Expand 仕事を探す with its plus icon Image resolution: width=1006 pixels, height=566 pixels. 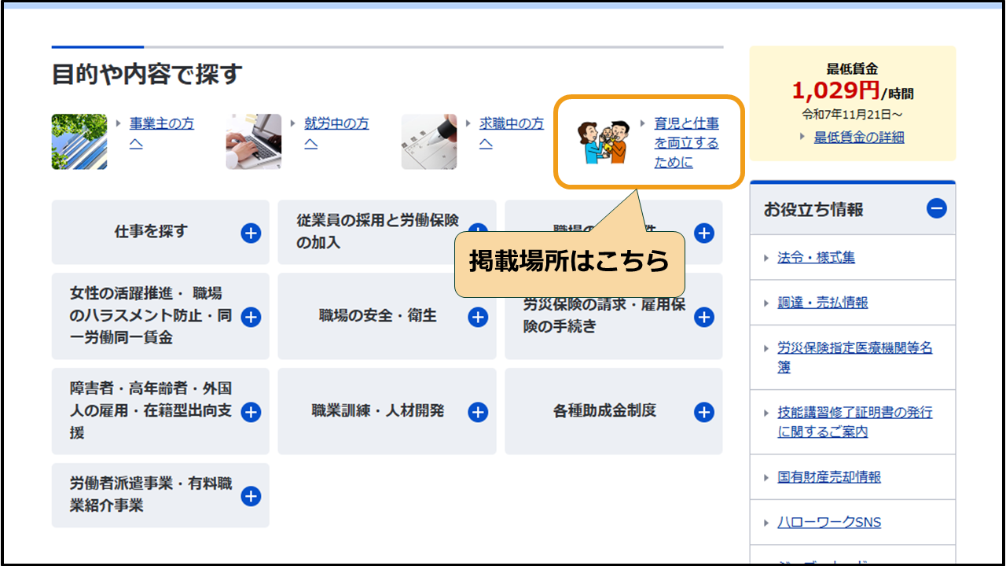tap(251, 233)
